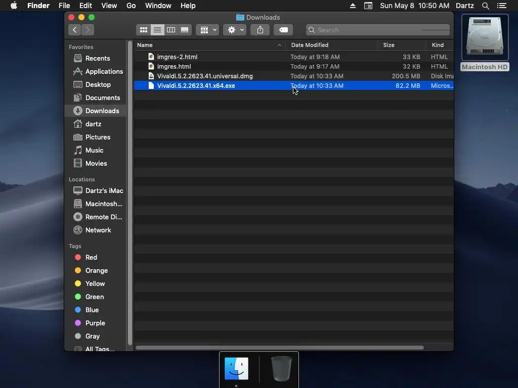This screenshot has width=518, height=388.
Task: Open Movies in sidebar
Action: coord(96,164)
